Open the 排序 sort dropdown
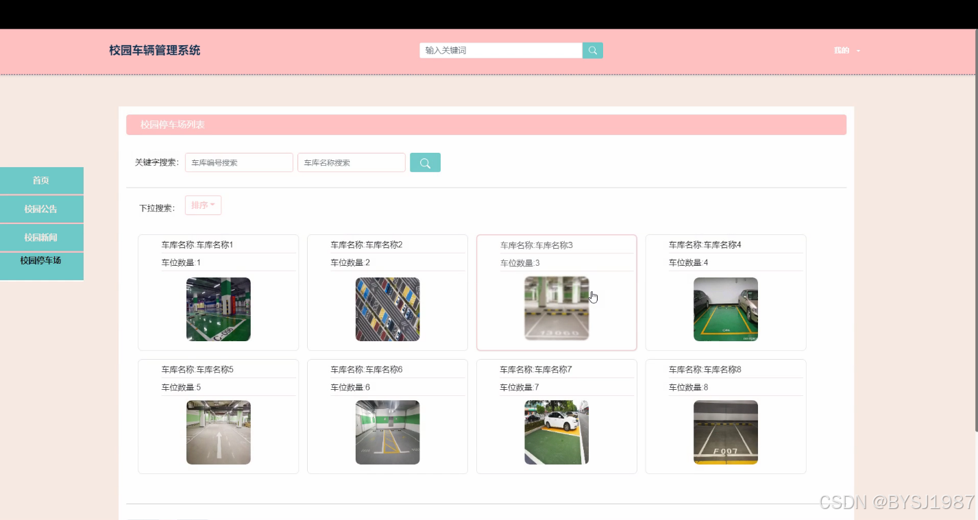The width and height of the screenshot is (978, 520). tap(203, 205)
